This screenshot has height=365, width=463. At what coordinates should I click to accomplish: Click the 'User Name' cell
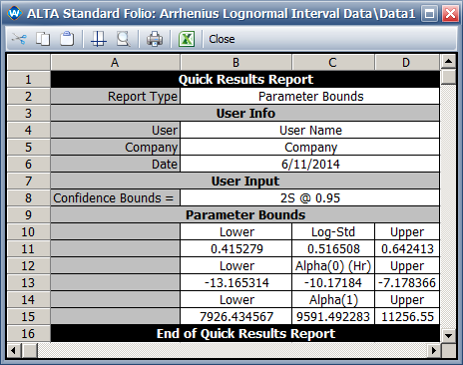(x=310, y=131)
